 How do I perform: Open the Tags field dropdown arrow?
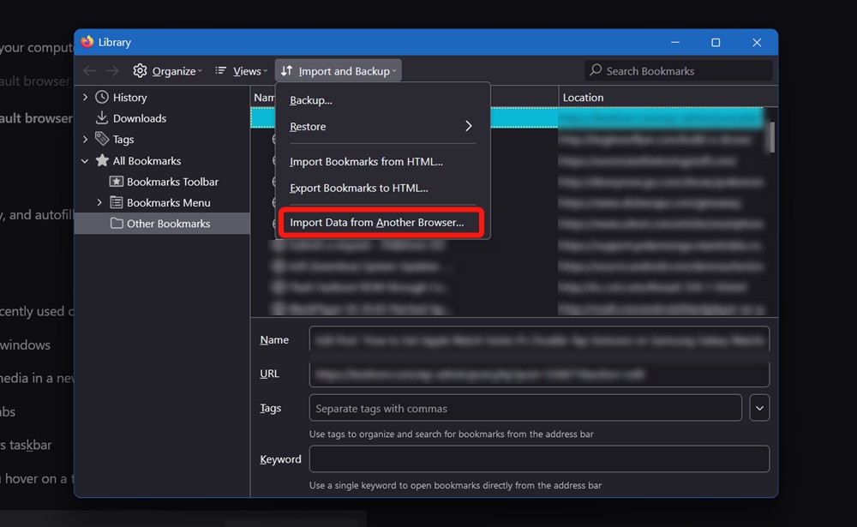759,408
